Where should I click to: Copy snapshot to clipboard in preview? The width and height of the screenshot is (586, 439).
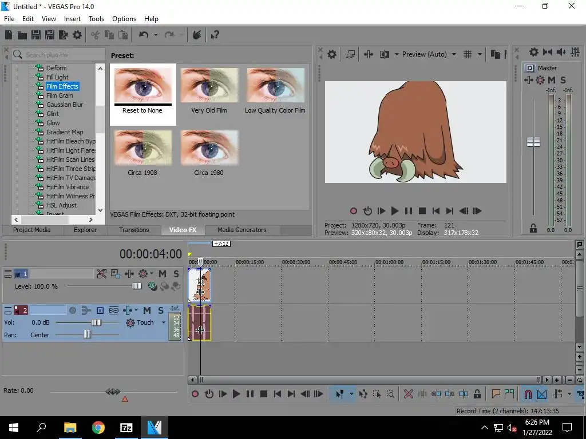pos(495,54)
